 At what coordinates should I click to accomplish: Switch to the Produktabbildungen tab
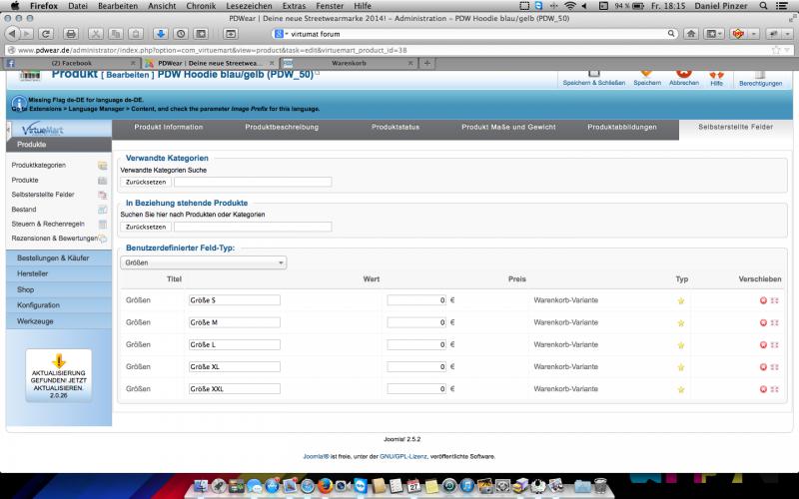(622, 128)
